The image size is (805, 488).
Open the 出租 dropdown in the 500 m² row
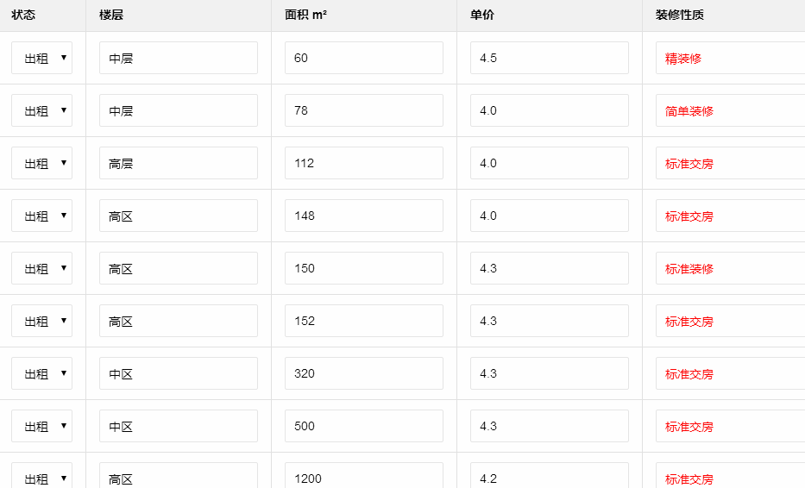coord(41,427)
